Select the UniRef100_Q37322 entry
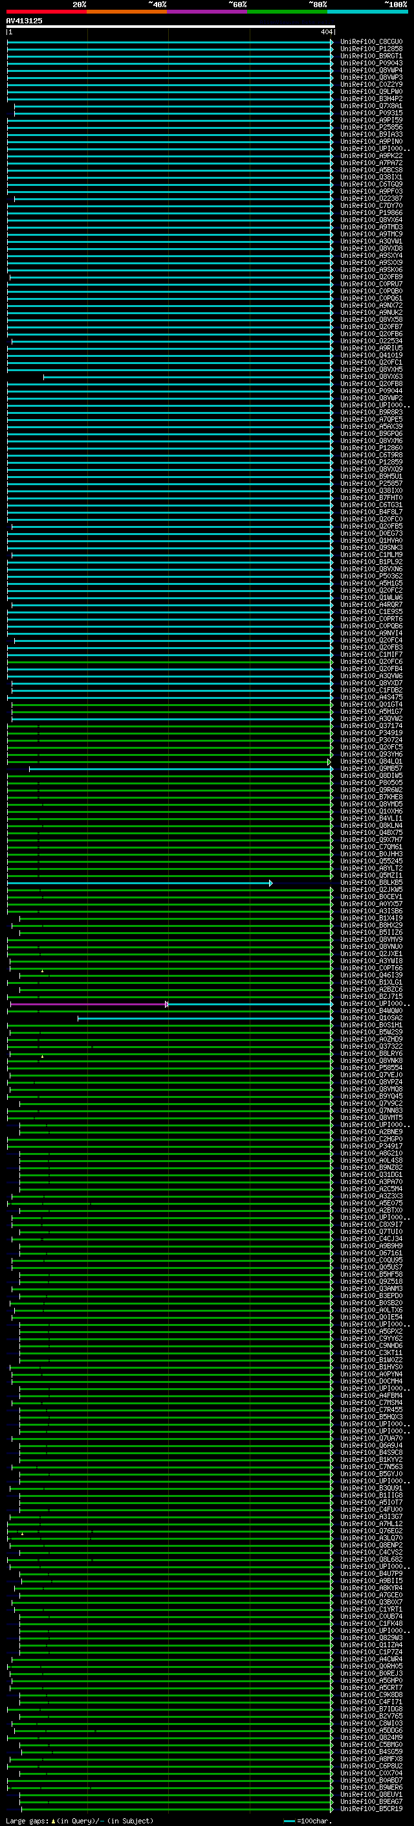414x1826 pixels. tap(371, 1046)
